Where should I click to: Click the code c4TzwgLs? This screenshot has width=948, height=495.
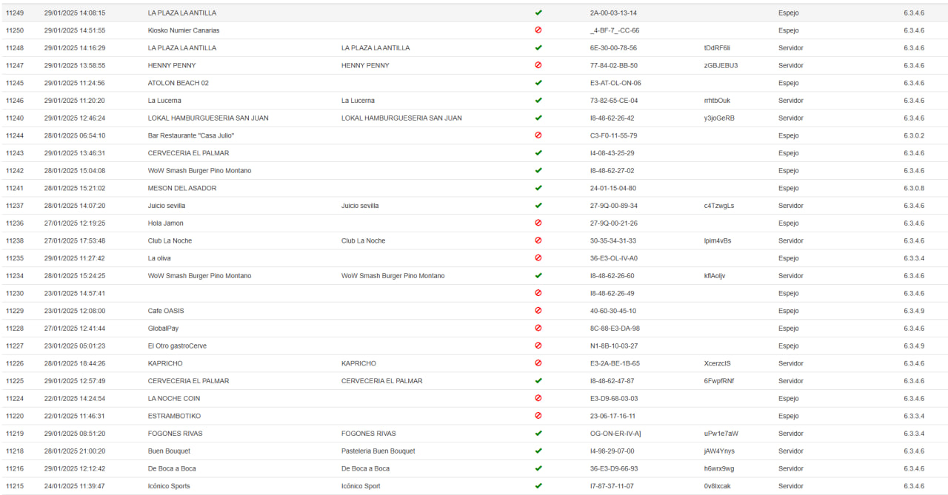click(719, 206)
